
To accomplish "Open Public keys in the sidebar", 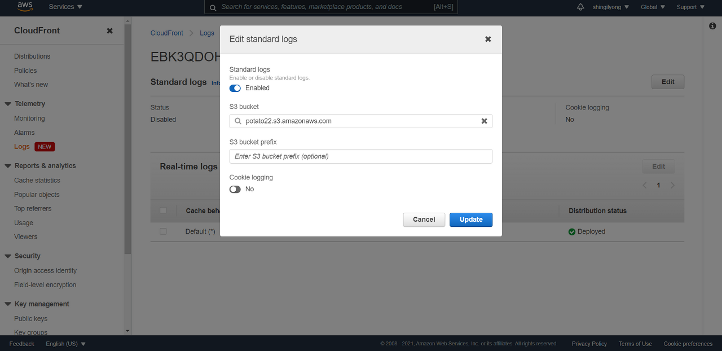I will tap(30, 319).
